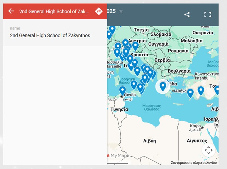This screenshot has width=227, height=169.
Task: Click the Libya (Λιβύη) country label
Action: pyautogui.click(x=150, y=141)
